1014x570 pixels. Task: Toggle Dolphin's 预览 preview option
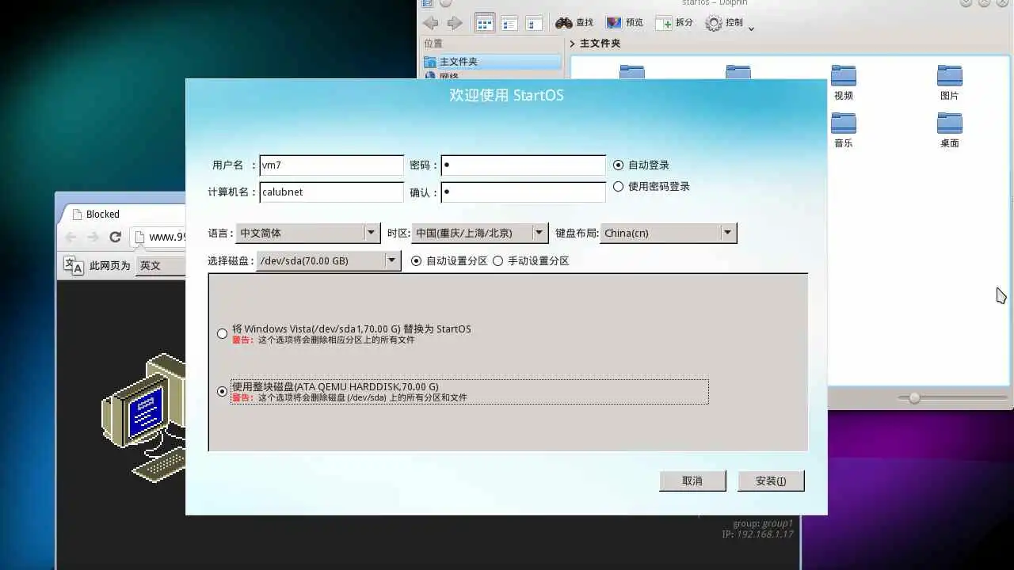624,23
